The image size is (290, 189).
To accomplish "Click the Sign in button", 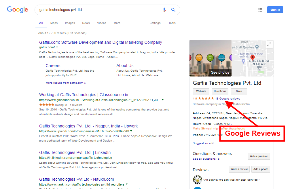I will tap(275, 10).
